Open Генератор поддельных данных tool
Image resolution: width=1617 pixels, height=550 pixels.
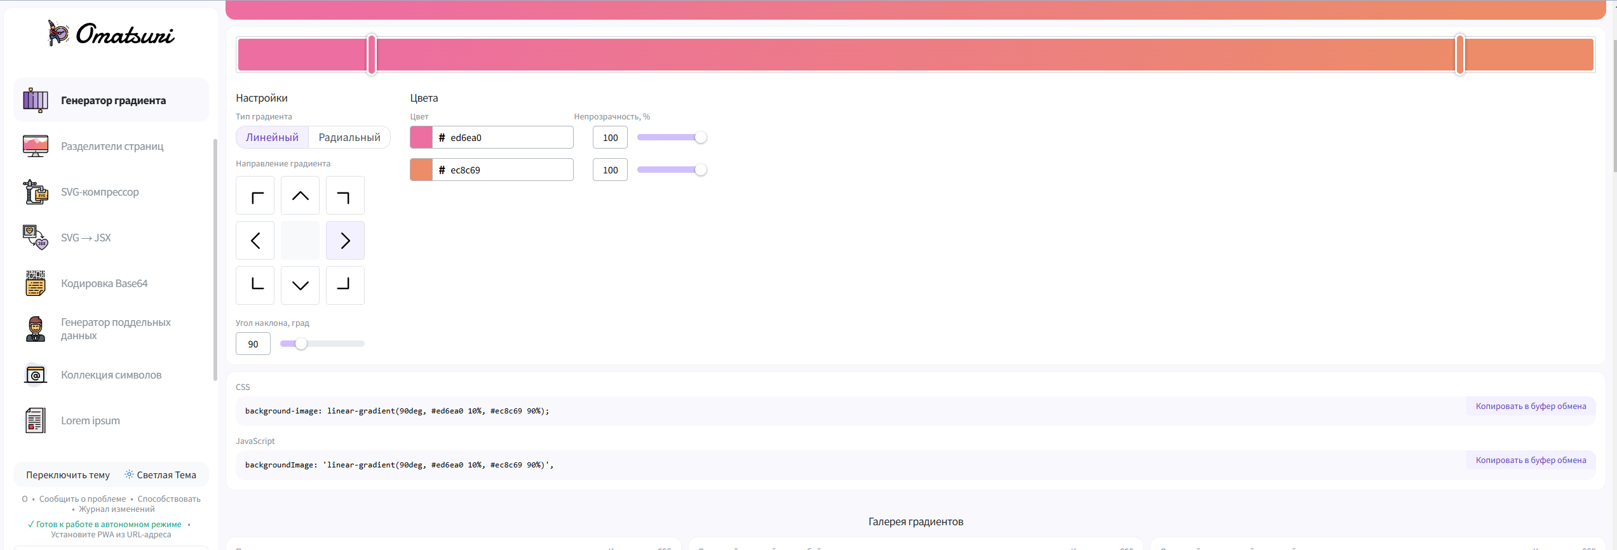click(x=111, y=329)
